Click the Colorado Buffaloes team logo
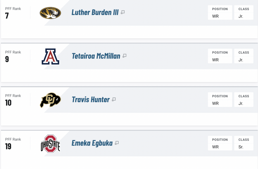The height and width of the screenshot is (169, 258). pyautogui.click(x=50, y=100)
